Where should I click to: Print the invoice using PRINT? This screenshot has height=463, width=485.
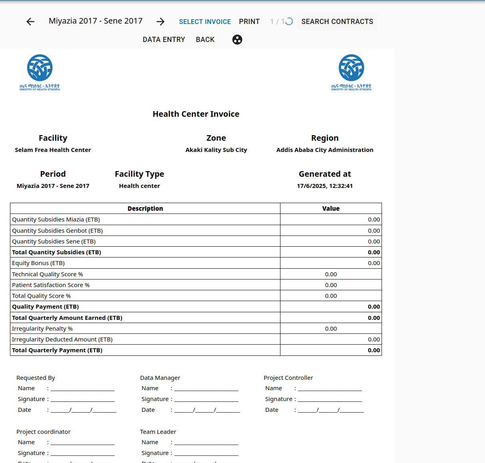[x=249, y=22]
